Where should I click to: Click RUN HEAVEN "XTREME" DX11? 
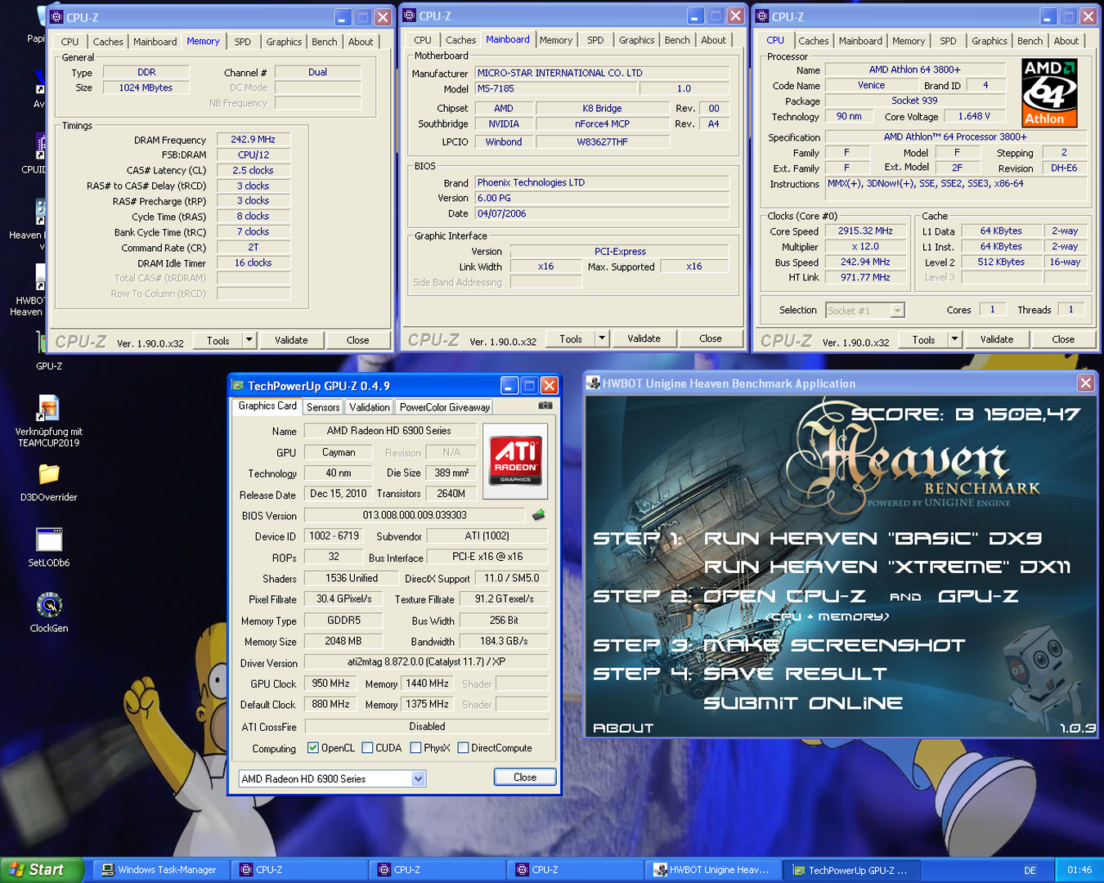[x=887, y=567]
